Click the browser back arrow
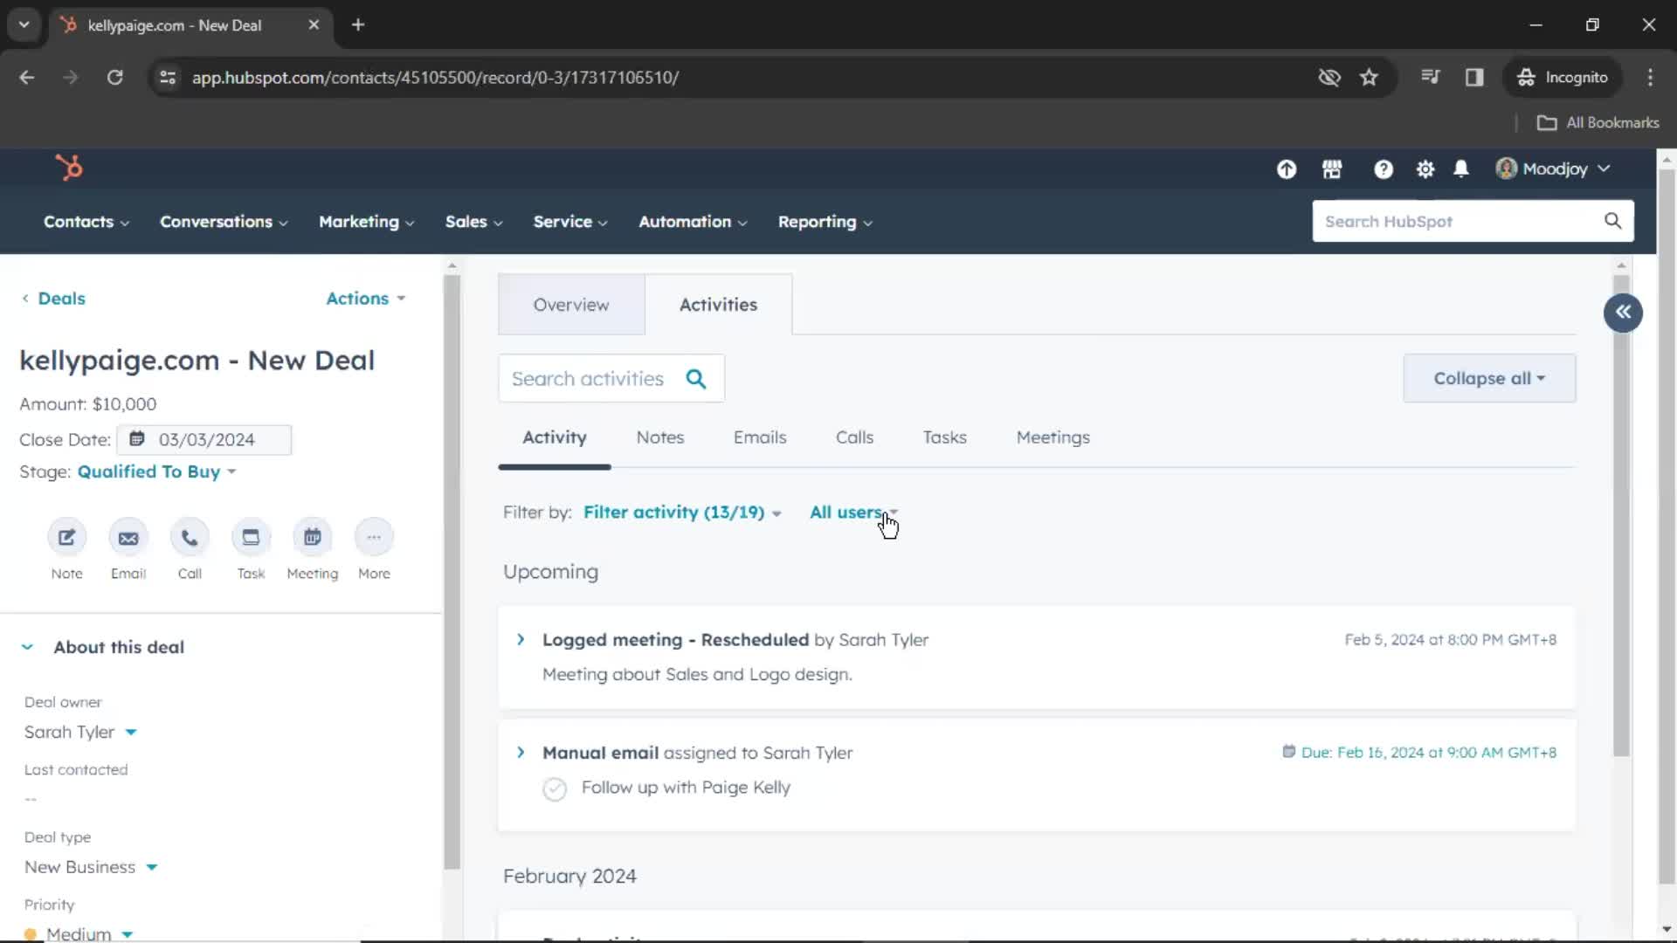This screenshot has width=1677, height=943. point(27,77)
